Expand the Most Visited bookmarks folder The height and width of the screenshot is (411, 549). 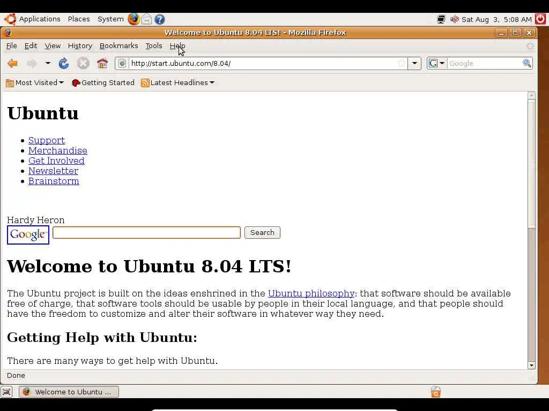(x=35, y=83)
